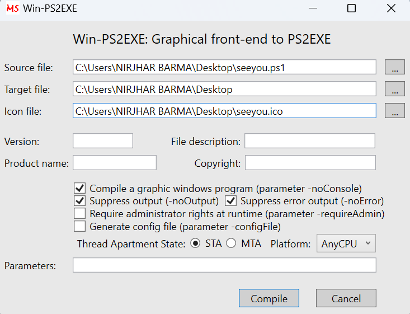Toggle the Suppress output checkbox
The height and width of the screenshot is (314, 410).
pos(79,200)
